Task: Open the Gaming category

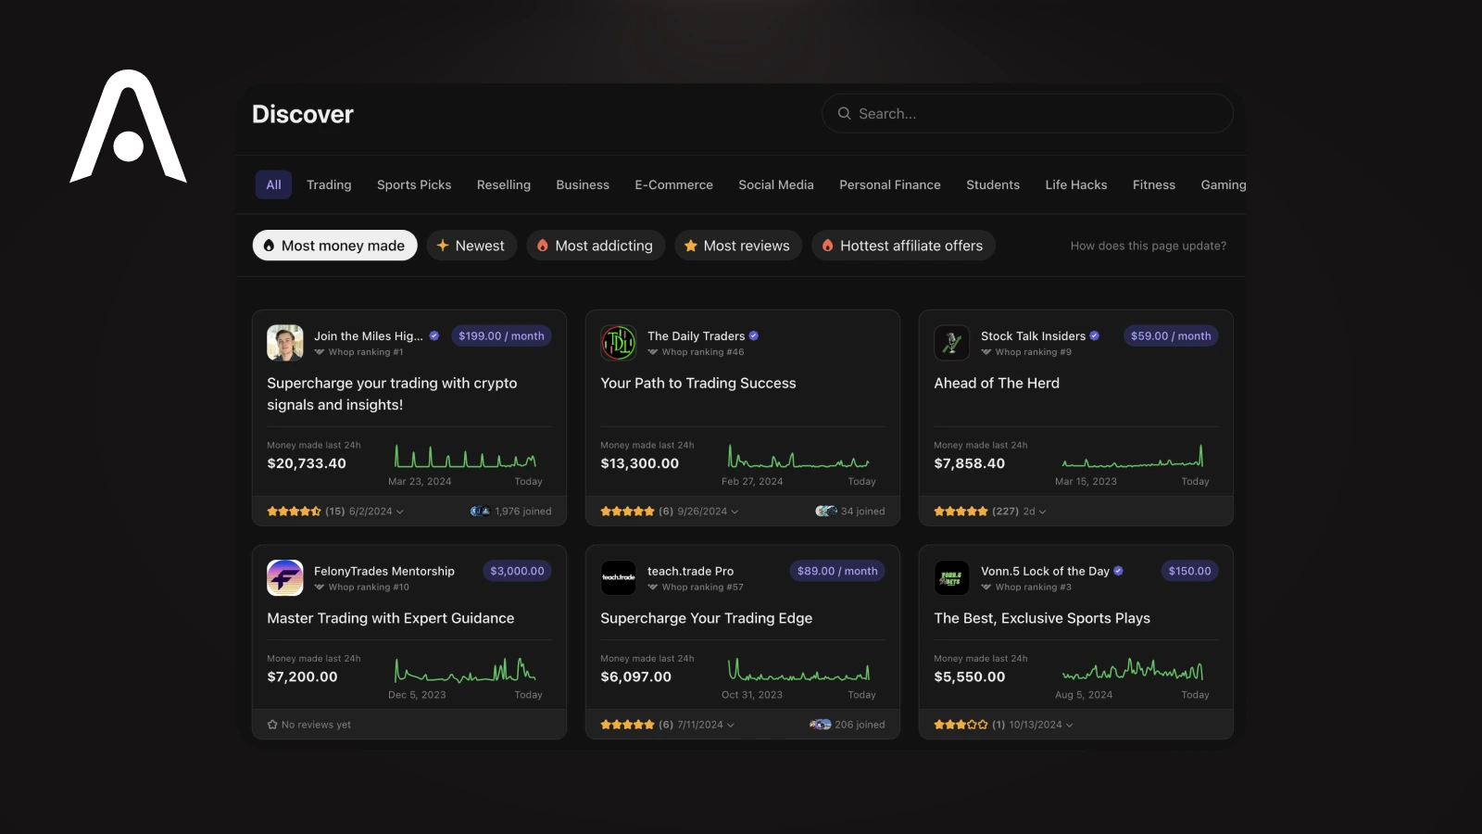Action: coord(1224,184)
